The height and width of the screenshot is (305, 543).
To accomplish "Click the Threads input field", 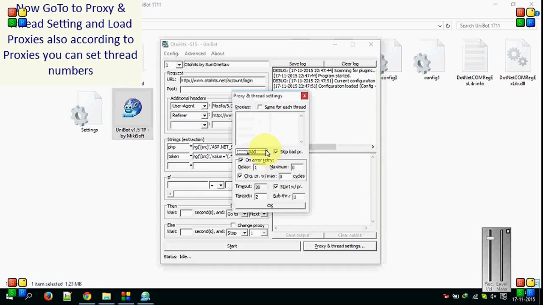I will pyautogui.click(x=260, y=196).
